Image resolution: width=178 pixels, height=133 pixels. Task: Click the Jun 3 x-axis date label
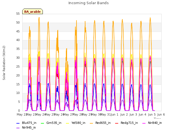coord(133,114)
